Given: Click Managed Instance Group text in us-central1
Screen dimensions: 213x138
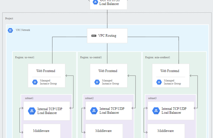Looking at the screenshot, I should pos(110,82).
